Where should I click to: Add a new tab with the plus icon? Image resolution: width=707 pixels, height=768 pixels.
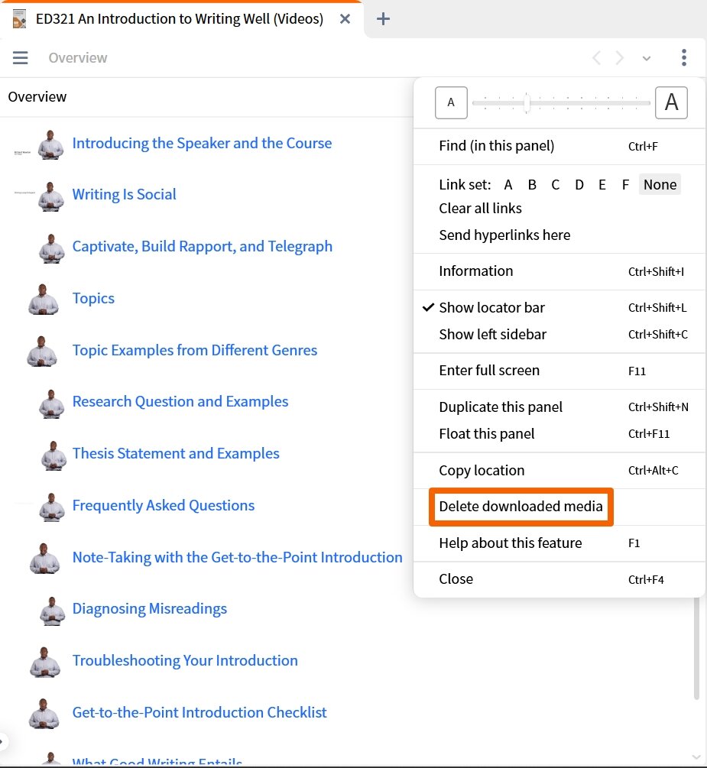tap(383, 19)
